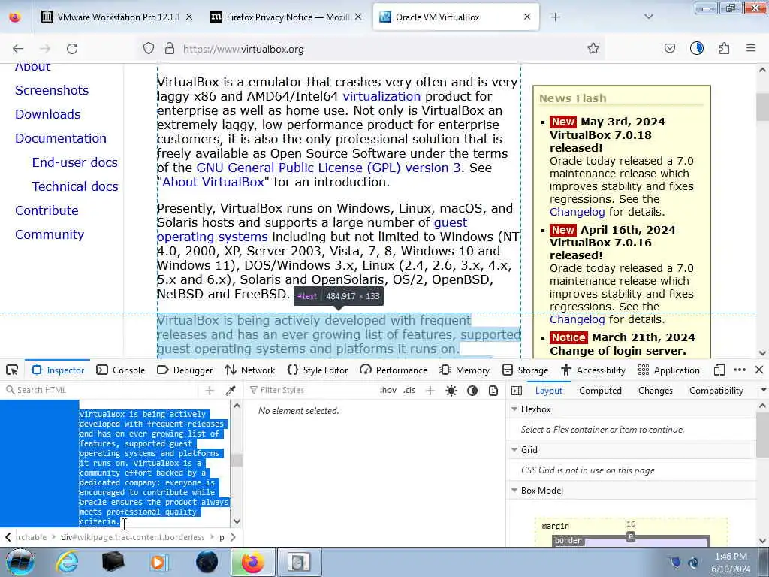Open the Extensions puzzle icon
This screenshot has height=577, width=769.
pos(724,49)
